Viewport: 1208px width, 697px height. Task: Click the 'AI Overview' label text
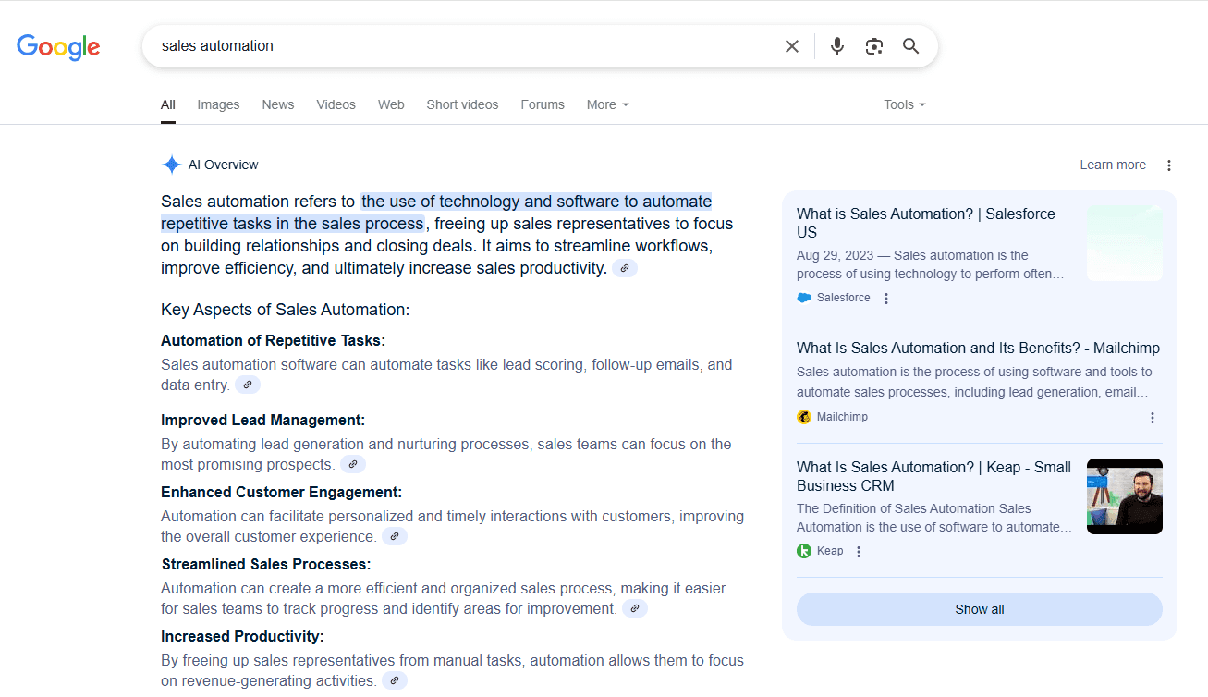click(x=223, y=165)
